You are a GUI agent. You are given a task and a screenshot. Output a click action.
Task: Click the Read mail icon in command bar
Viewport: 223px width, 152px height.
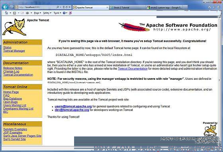tap(22, 13)
